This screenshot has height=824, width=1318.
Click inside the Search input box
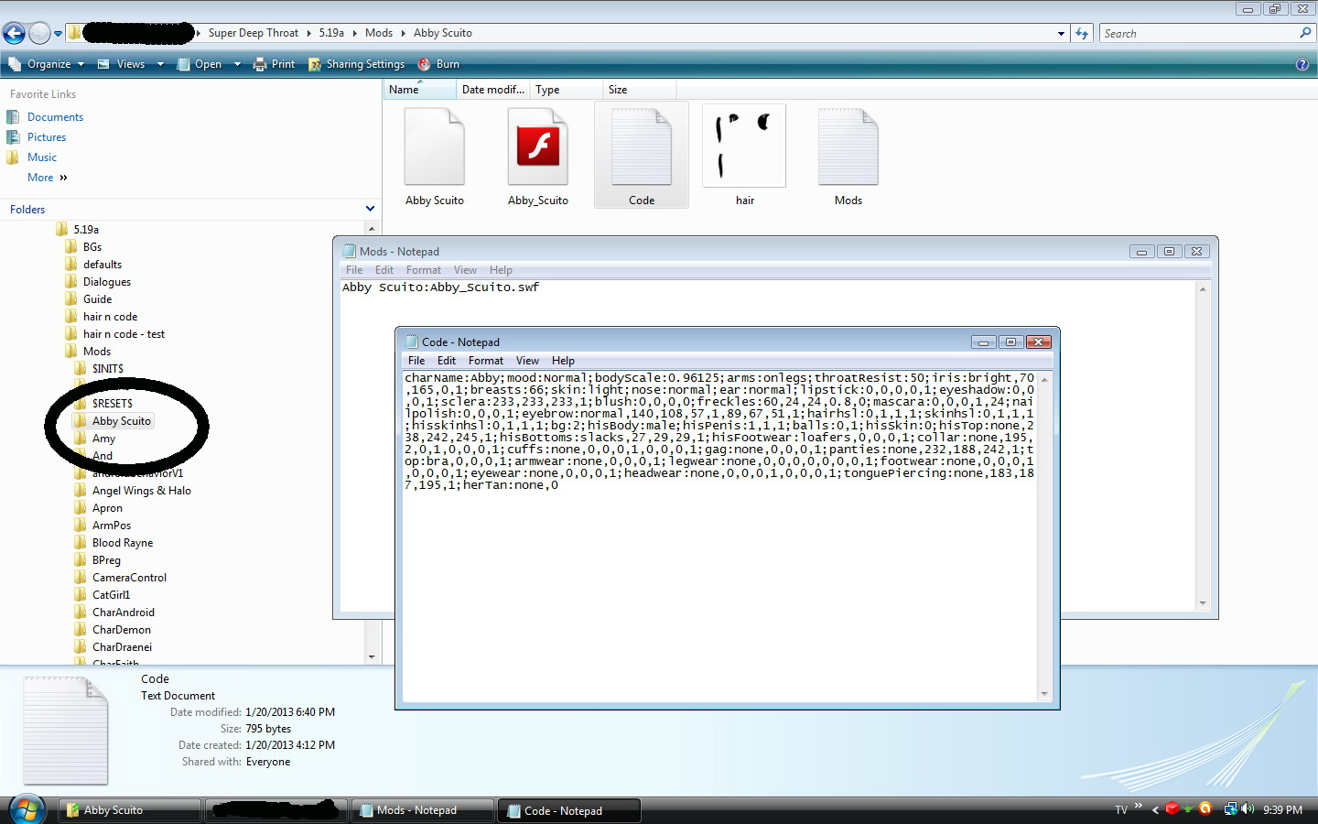click(x=1197, y=34)
